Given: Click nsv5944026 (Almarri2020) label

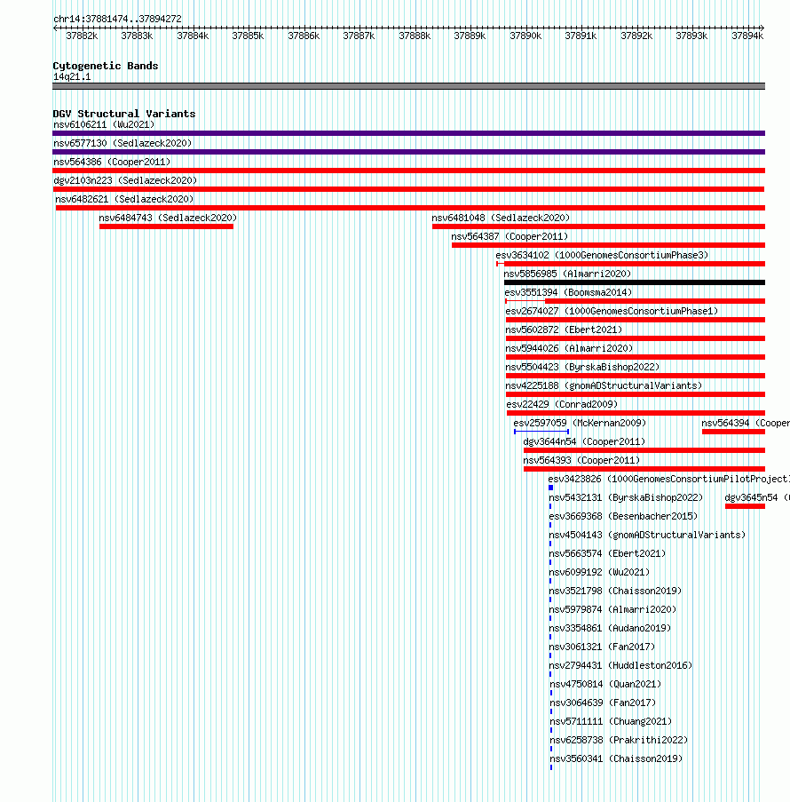Looking at the screenshot, I should [x=569, y=348].
